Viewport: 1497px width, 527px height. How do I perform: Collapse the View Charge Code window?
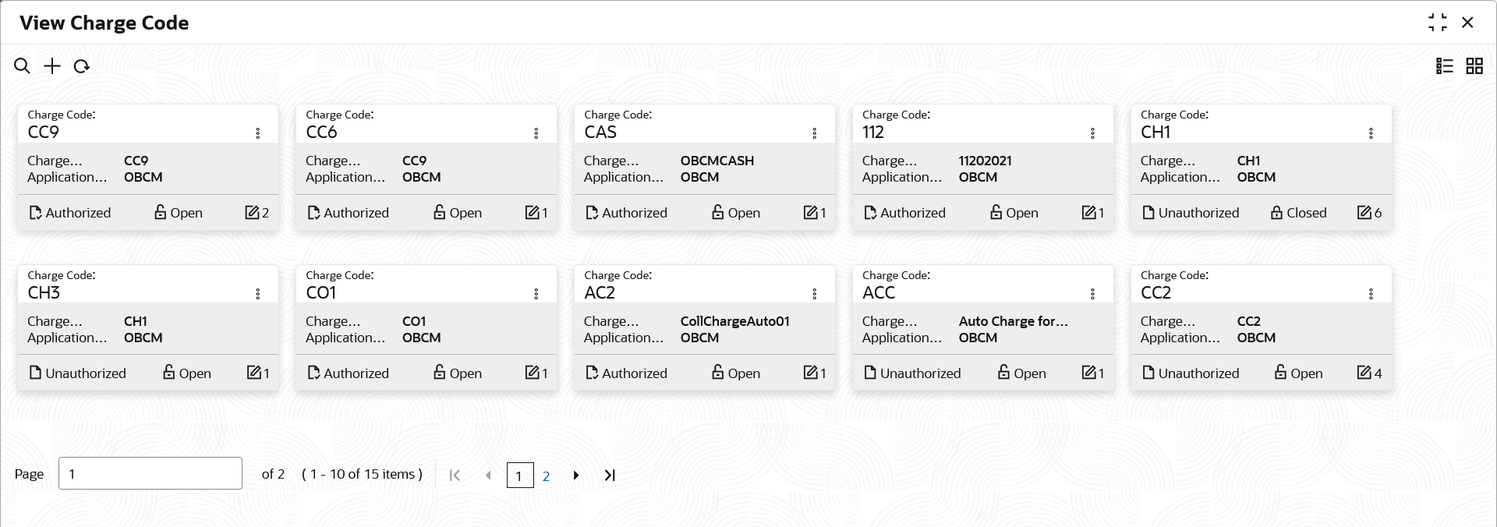coord(1437,23)
